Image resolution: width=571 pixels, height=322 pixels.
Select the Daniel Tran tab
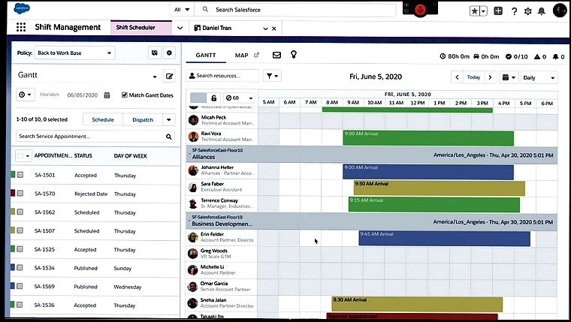click(217, 28)
